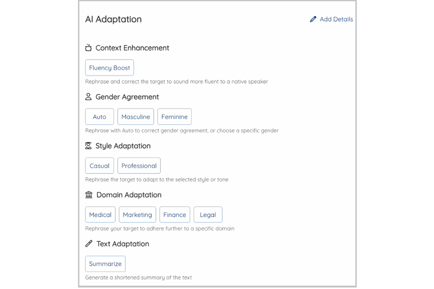Image resolution: width=434 pixels, height=289 pixels.
Task: Pick the Medical domain
Action: [100, 214]
